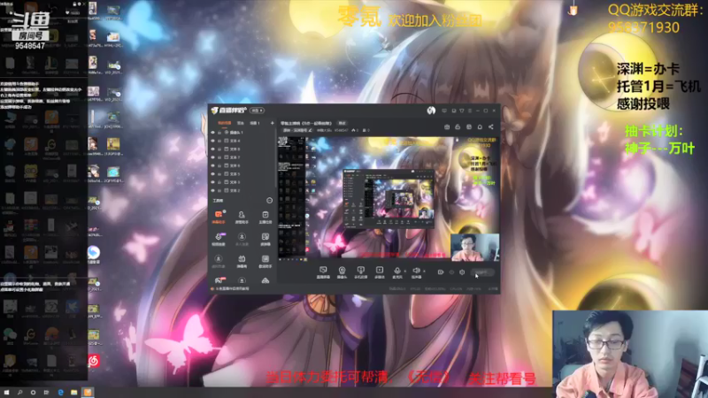Add a 多媒体 media source from bottom toolbar
This screenshot has height=398, width=708.
click(x=380, y=272)
